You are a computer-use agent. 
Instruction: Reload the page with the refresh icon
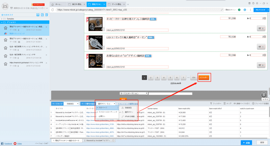(53, 10)
